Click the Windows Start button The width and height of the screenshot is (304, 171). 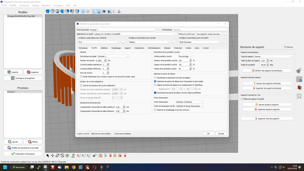pos(5,167)
